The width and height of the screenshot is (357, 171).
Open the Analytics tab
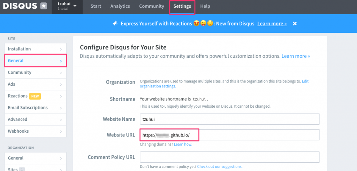pyautogui.click(x=120, y=6)
